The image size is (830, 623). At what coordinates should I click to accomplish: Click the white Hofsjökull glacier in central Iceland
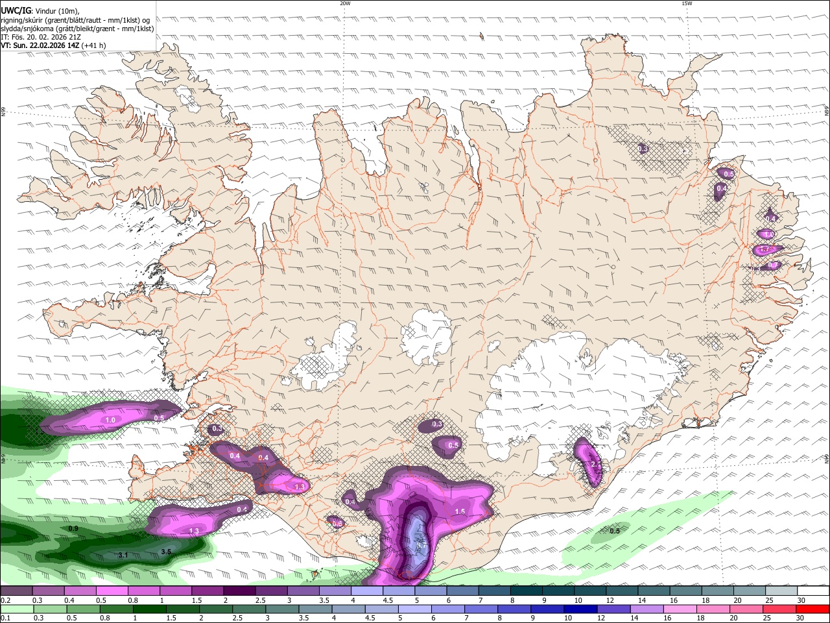click(426, 336)
